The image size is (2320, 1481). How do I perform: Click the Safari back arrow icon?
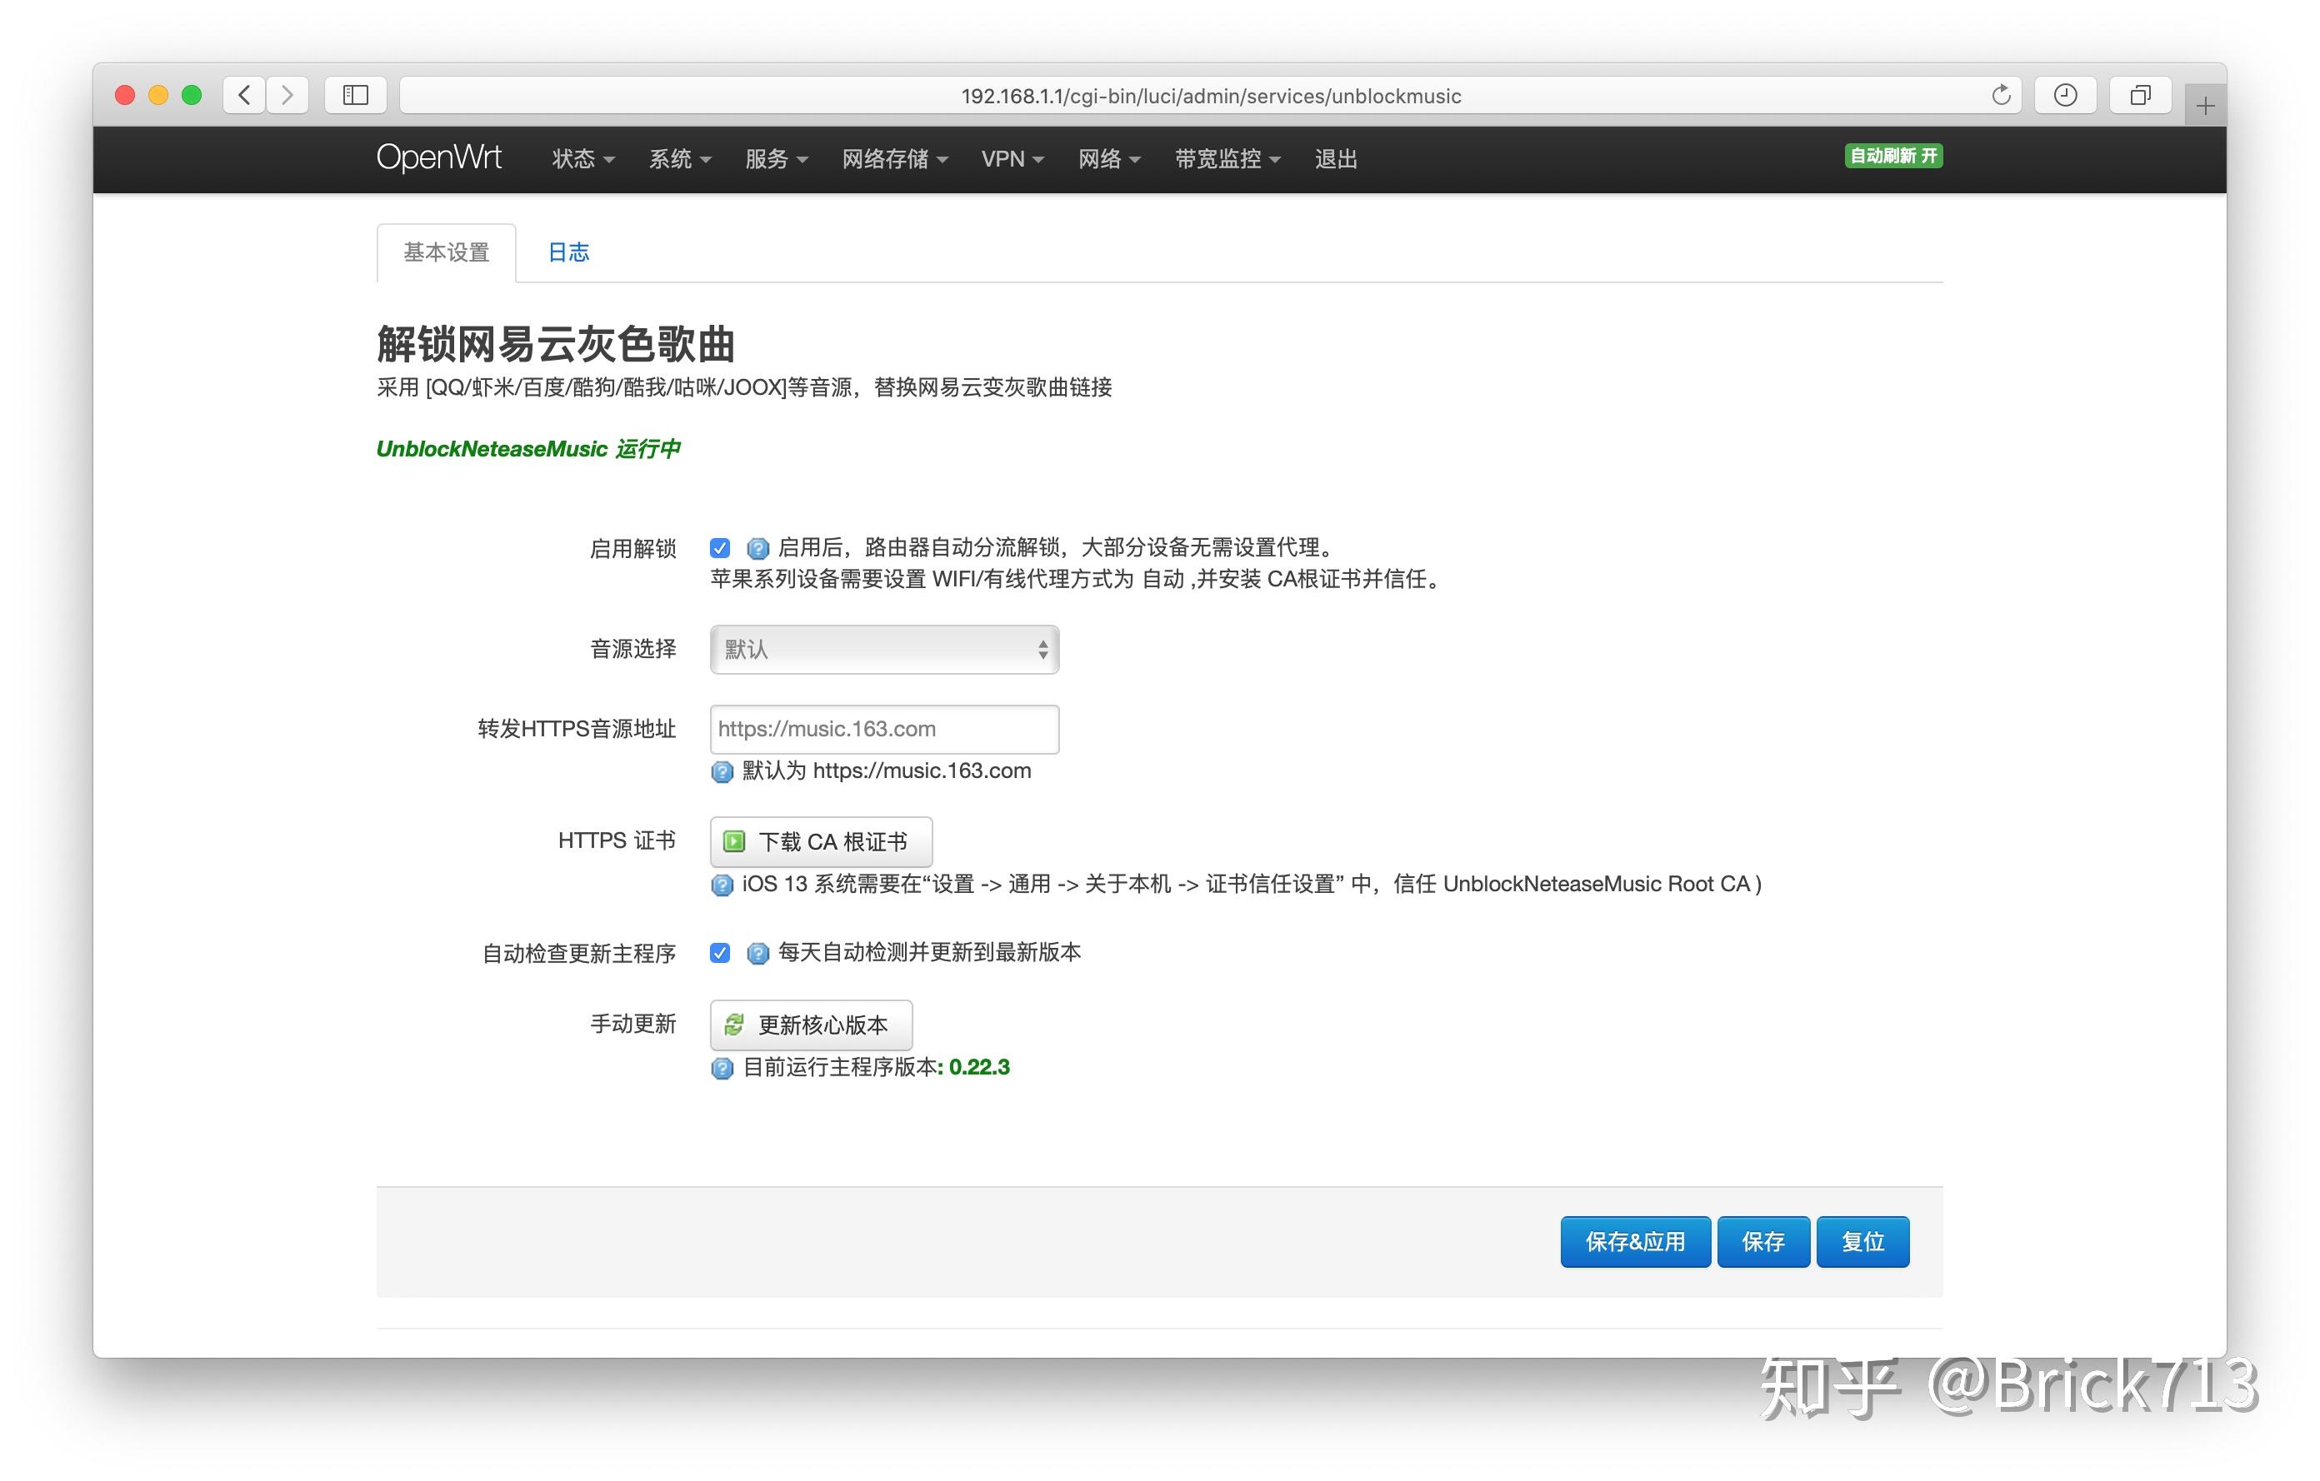245,94
